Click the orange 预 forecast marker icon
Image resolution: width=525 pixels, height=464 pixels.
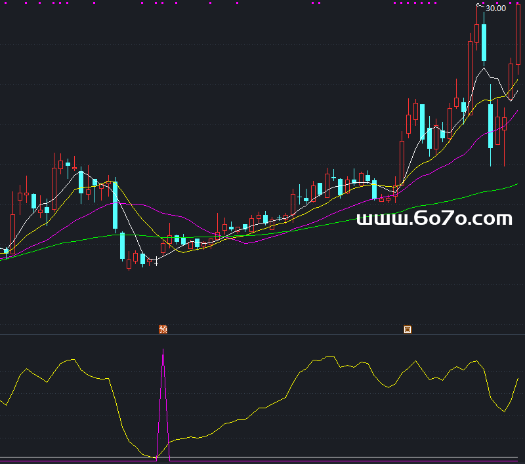[163, 329]
